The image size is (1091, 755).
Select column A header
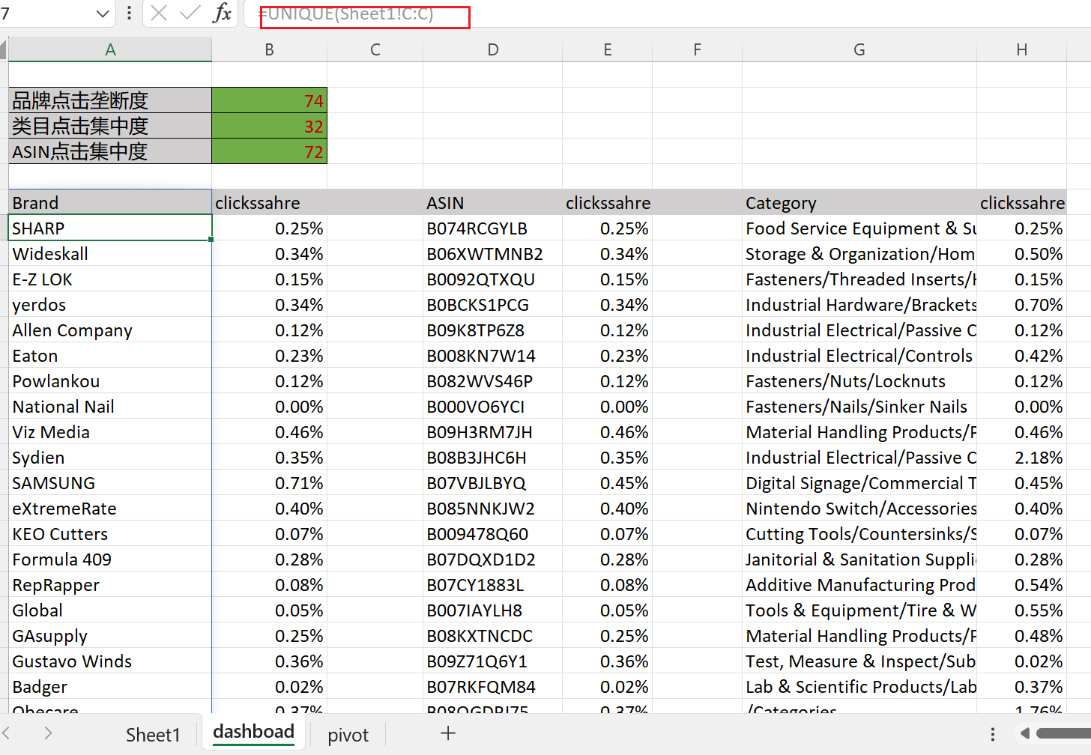(110, 49)
